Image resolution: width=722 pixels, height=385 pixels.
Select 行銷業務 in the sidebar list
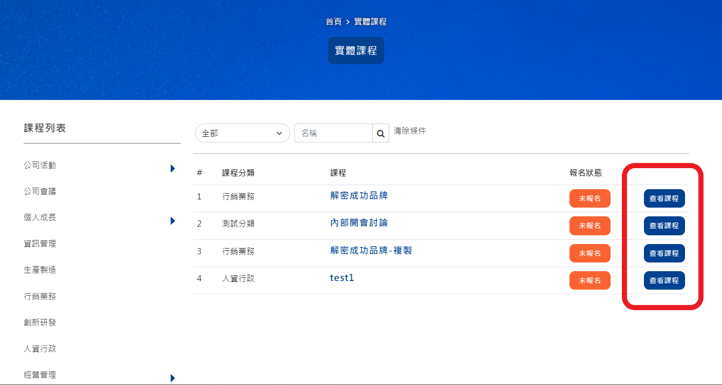click(40, 296)
